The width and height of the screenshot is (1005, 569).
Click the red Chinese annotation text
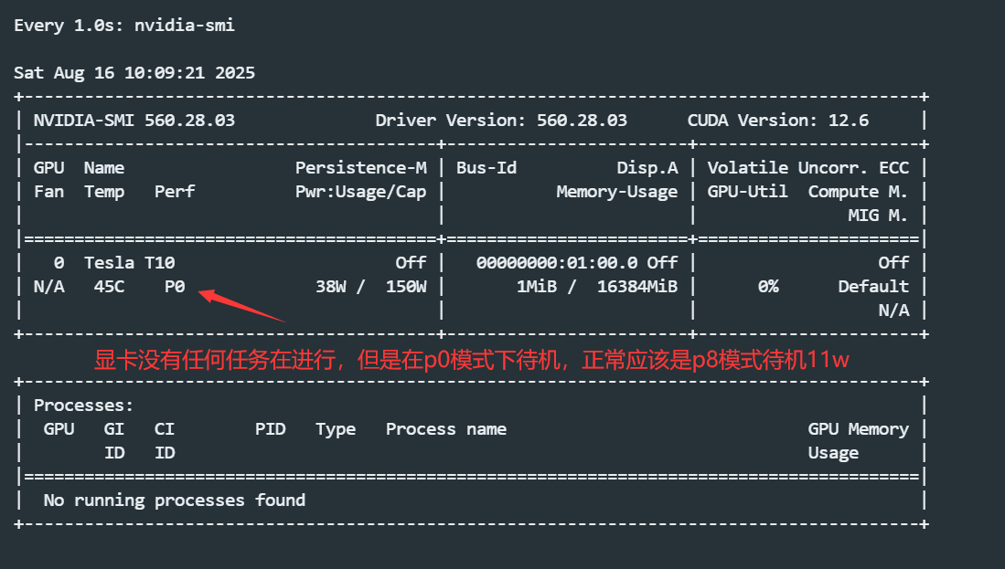pos(472,359)
